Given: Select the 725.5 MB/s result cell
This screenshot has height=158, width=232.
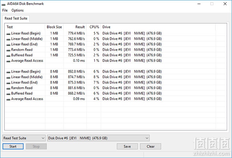Looking at the screenshot, I should click(76, 55).
